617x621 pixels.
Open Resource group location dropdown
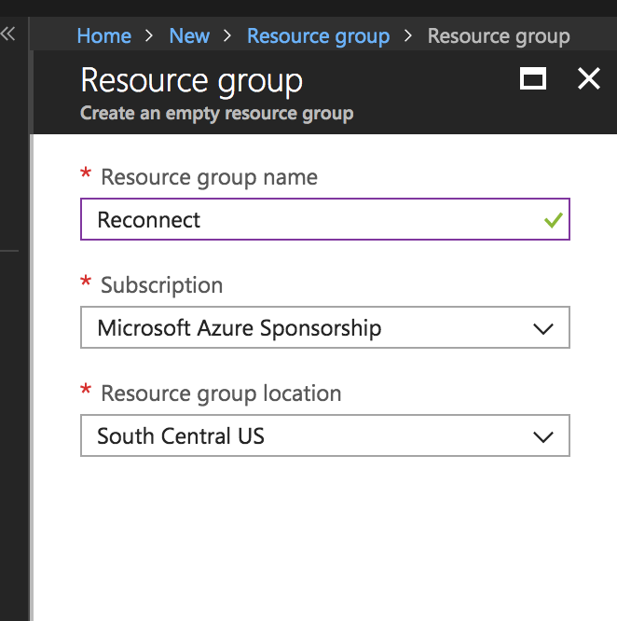point(325,435)
